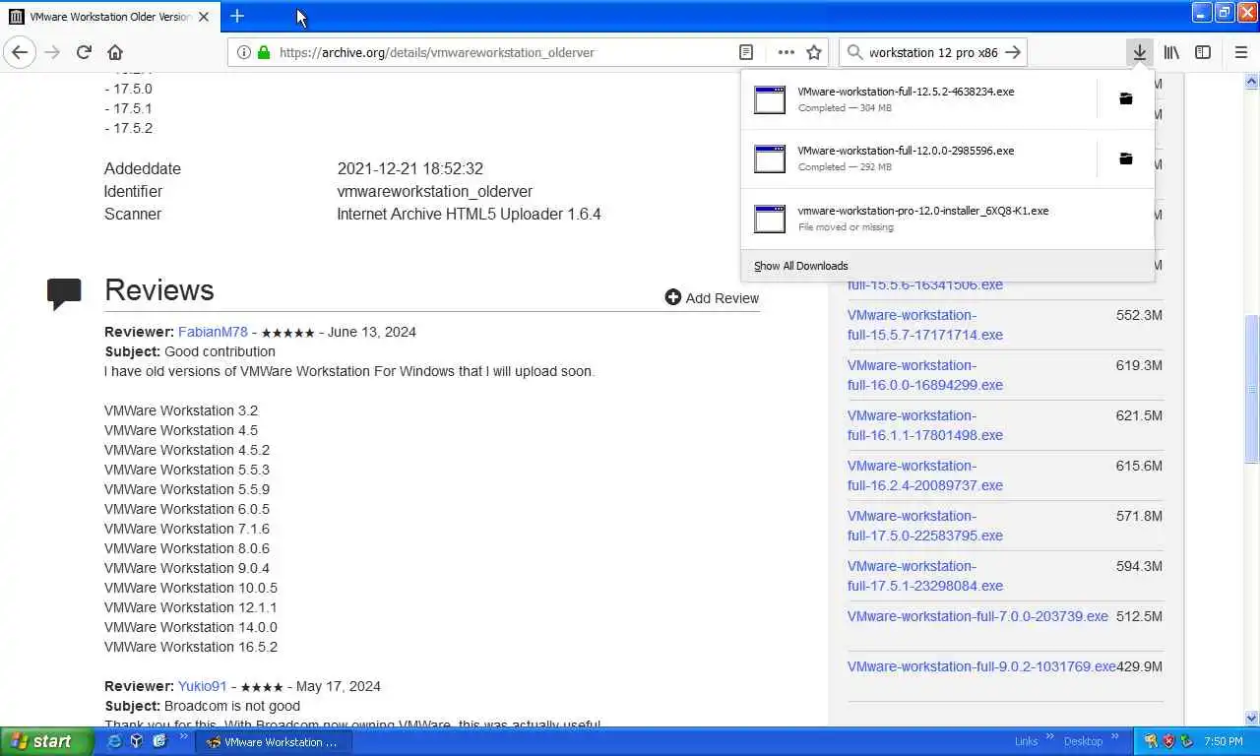Download VMware-workstation-full-16.1.1-17801498.exe
Screen dimensions: 1260x756
(925, 425)
